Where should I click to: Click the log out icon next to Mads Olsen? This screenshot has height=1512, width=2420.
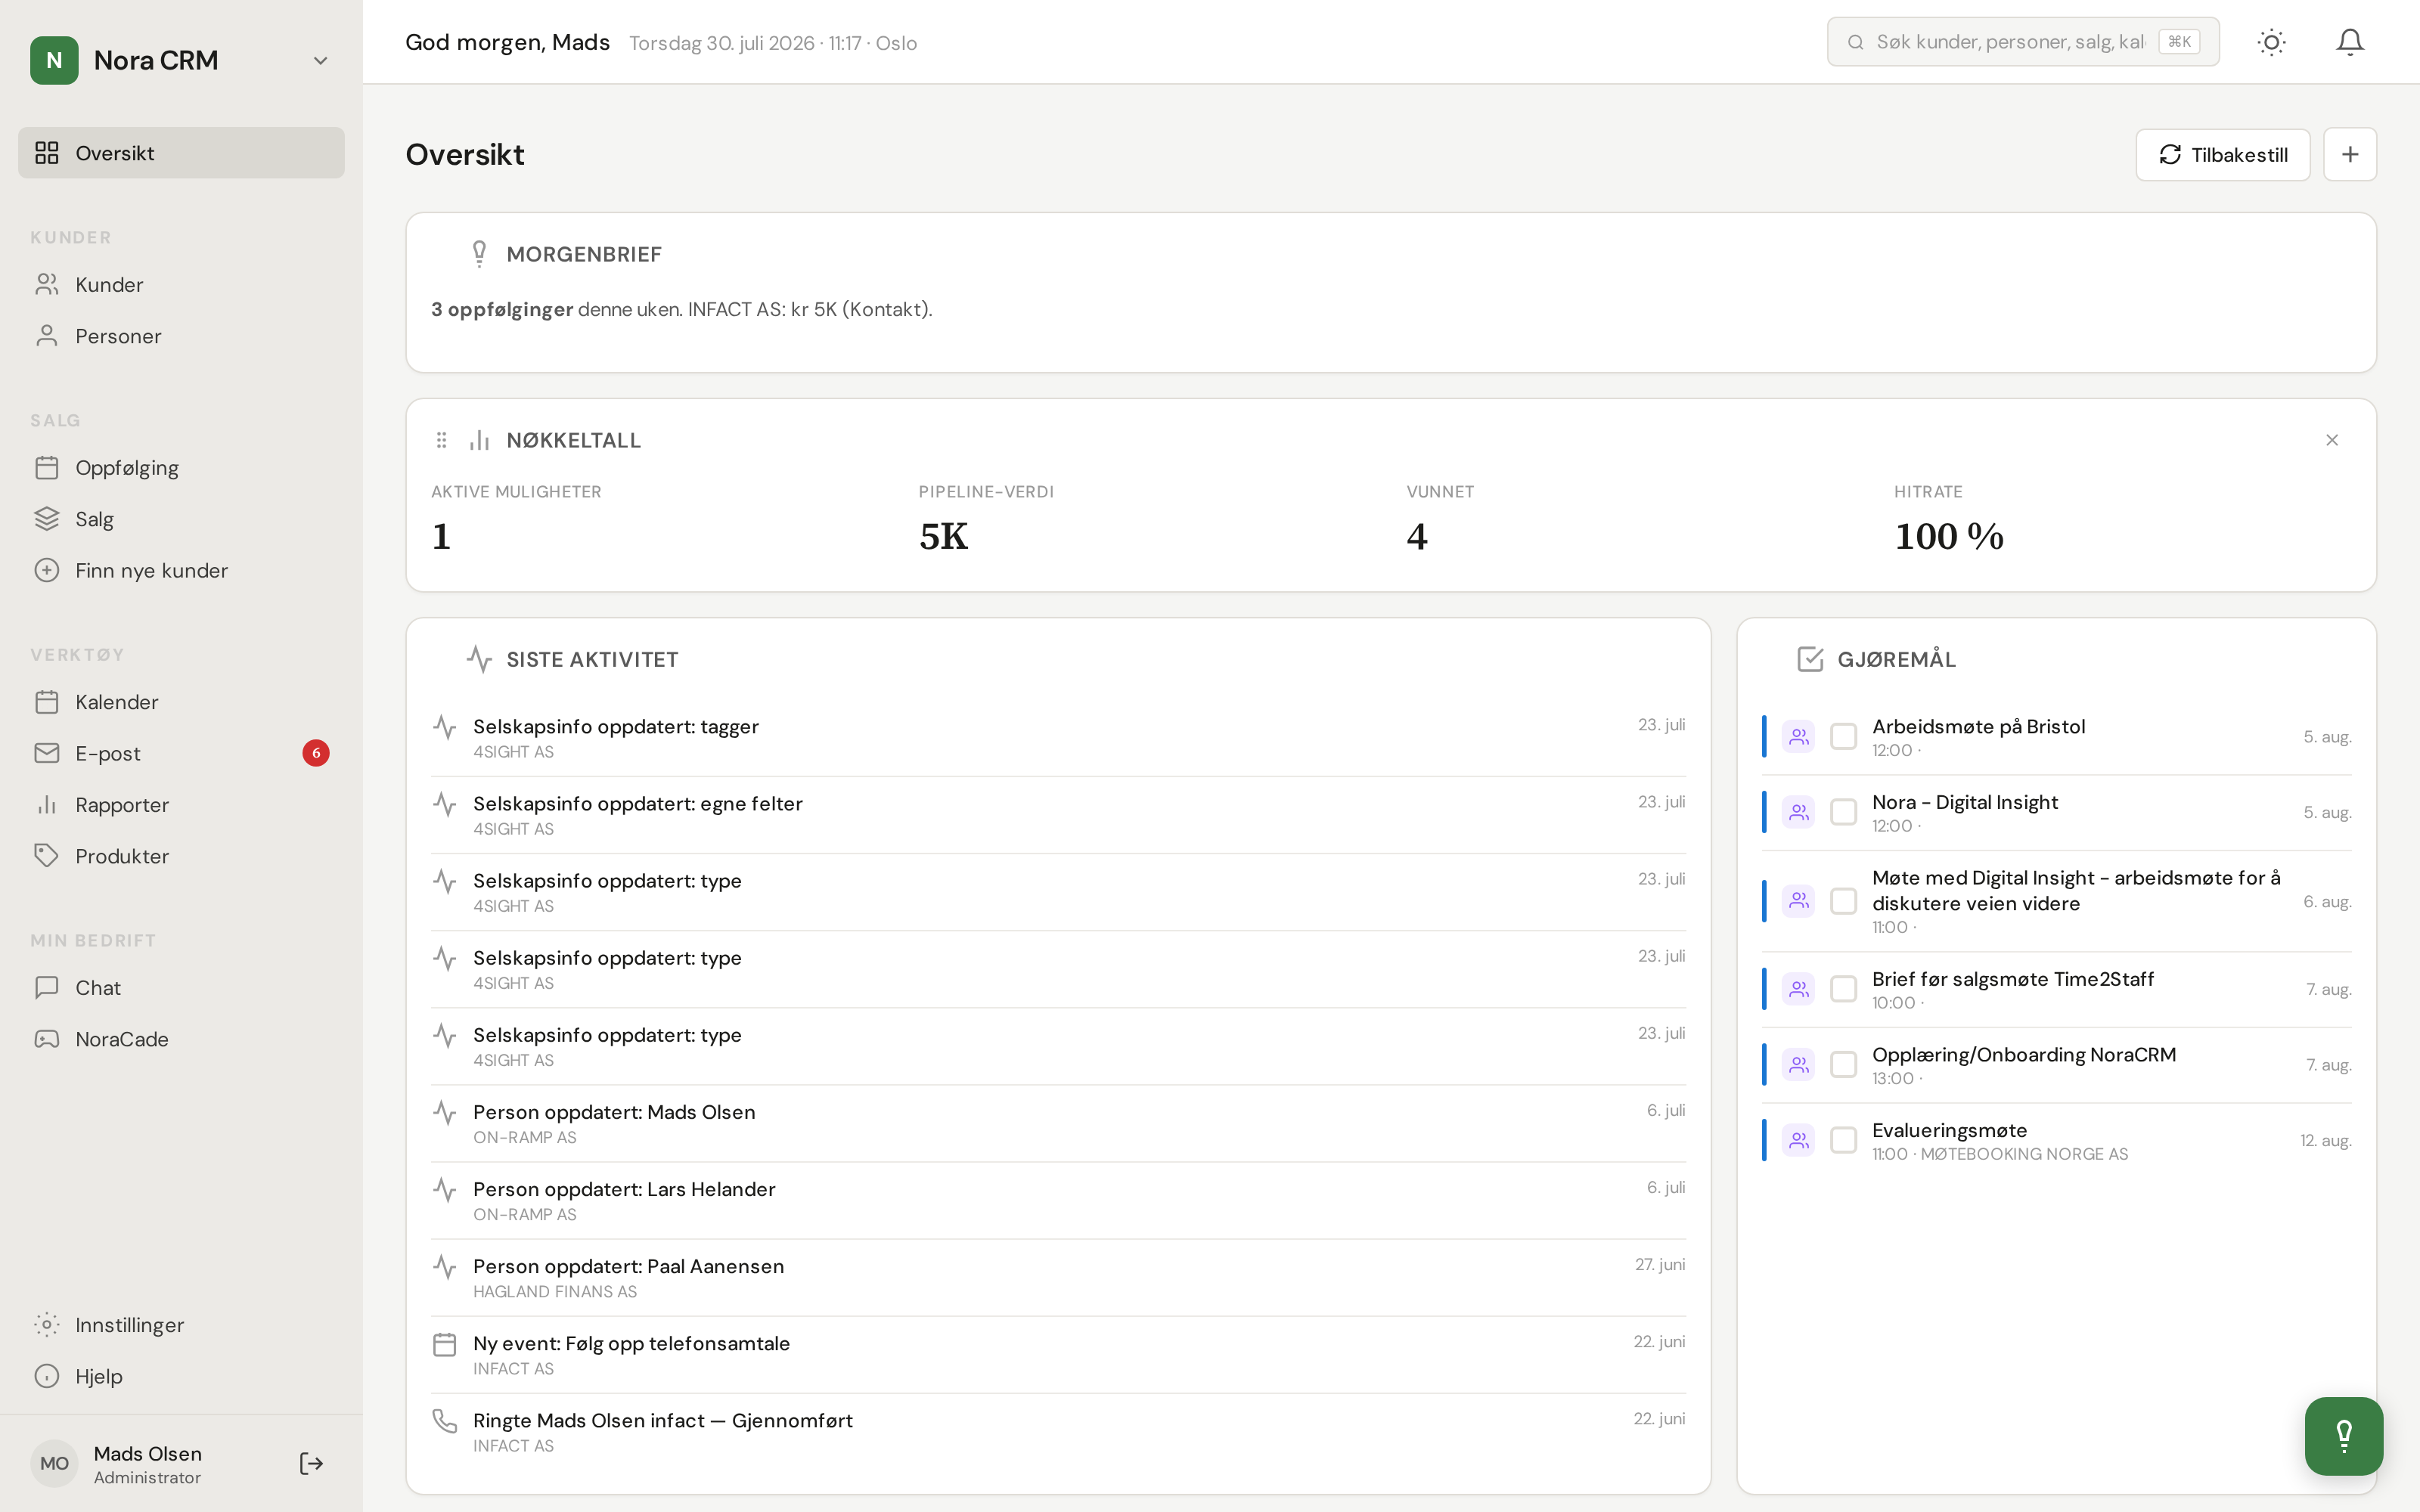coord(311,1464)
